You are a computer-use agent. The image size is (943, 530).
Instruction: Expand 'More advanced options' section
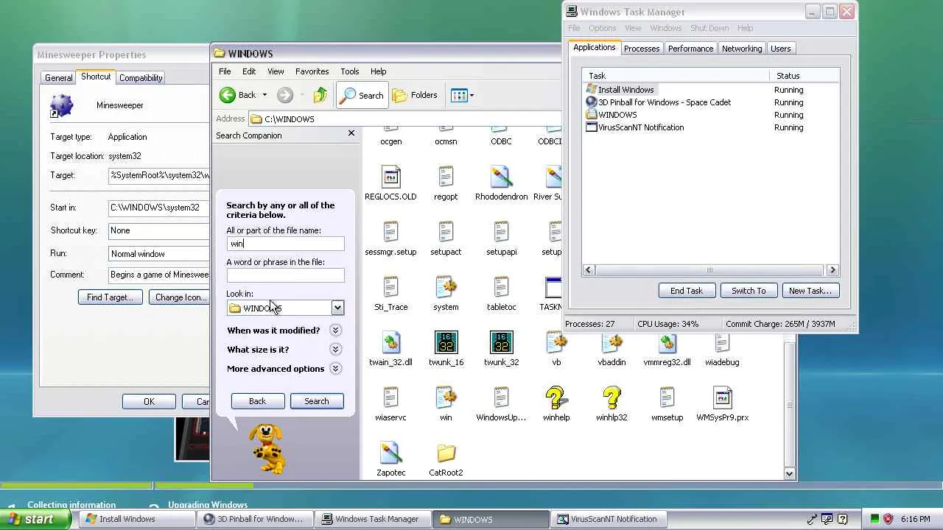pos(335,369)
